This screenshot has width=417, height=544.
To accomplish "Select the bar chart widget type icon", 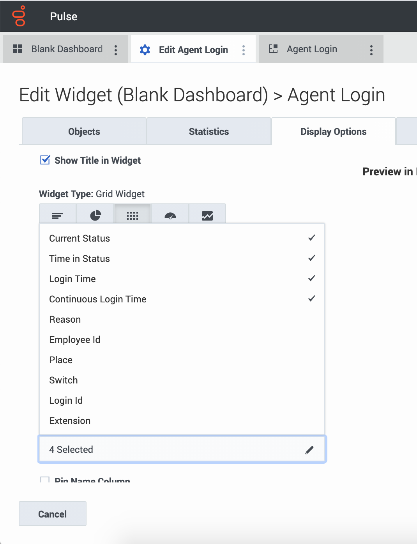I will pyautogui.click(x=58, y=215).
